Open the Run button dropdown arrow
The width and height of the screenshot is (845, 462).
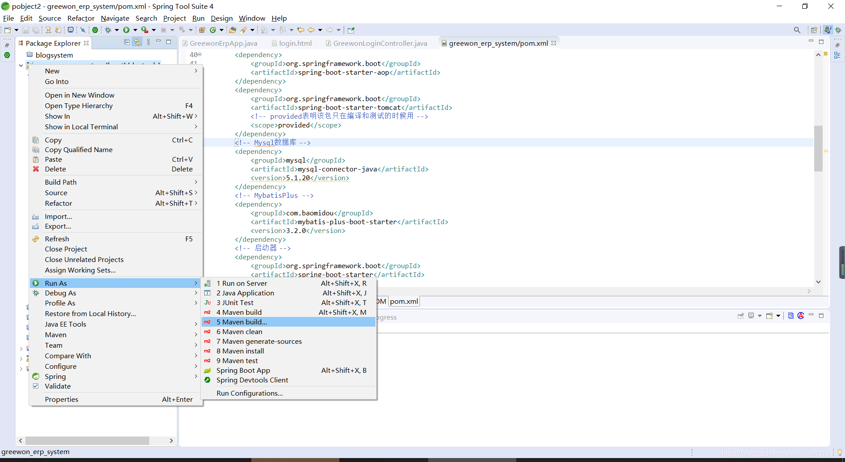[135, 29]
